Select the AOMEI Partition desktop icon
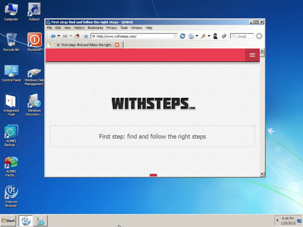 click(x=11, y=167)
